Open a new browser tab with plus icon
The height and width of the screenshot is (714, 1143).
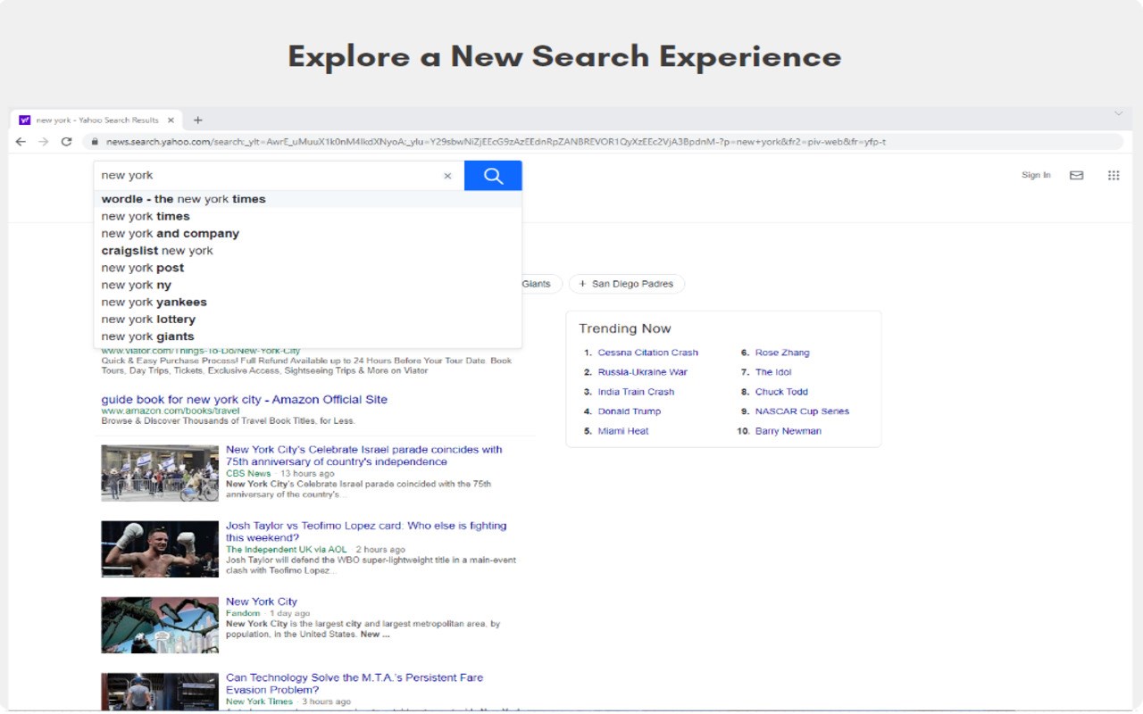(x=198, y=120)
